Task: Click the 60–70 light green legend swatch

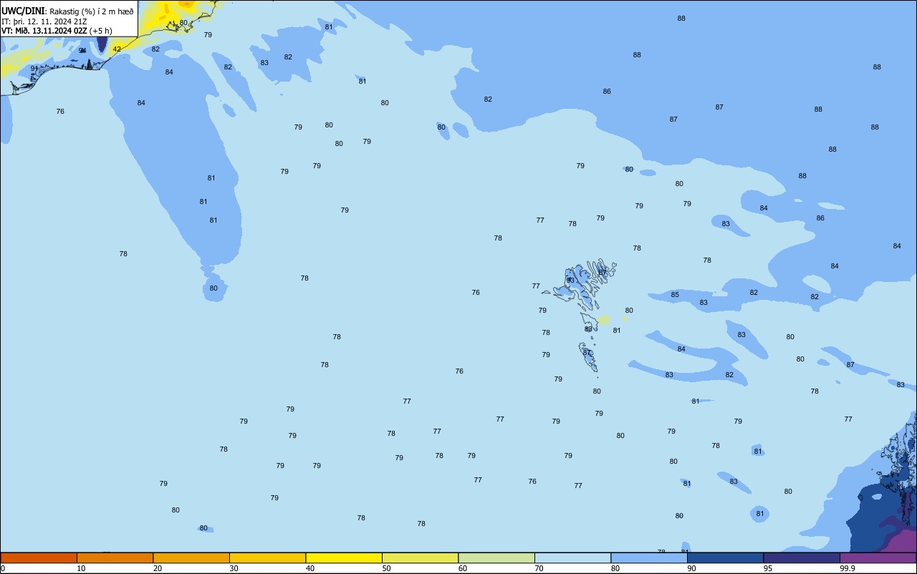Action: pos(496,558)
